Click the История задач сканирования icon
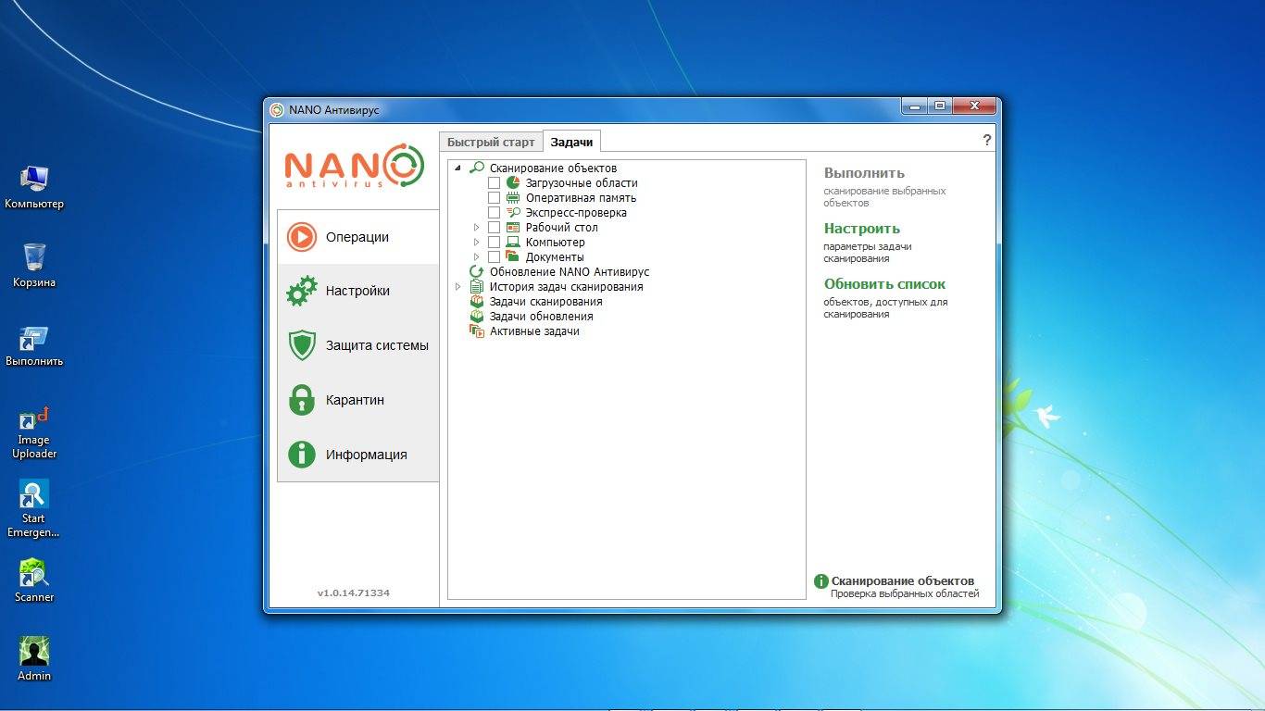The width and height of the screenshot is (1265, 711). tap(477, 286)
